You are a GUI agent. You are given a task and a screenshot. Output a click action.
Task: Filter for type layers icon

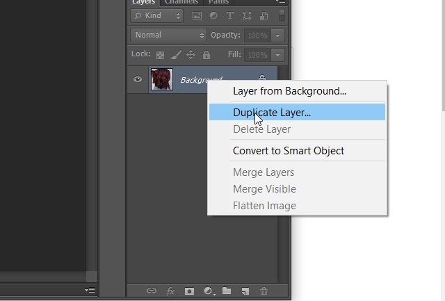[x=230, y=15]
